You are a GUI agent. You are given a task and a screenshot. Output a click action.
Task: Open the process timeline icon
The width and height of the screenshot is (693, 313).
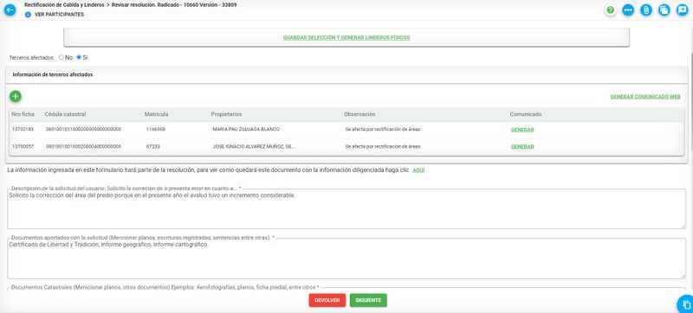pos(628,10)
